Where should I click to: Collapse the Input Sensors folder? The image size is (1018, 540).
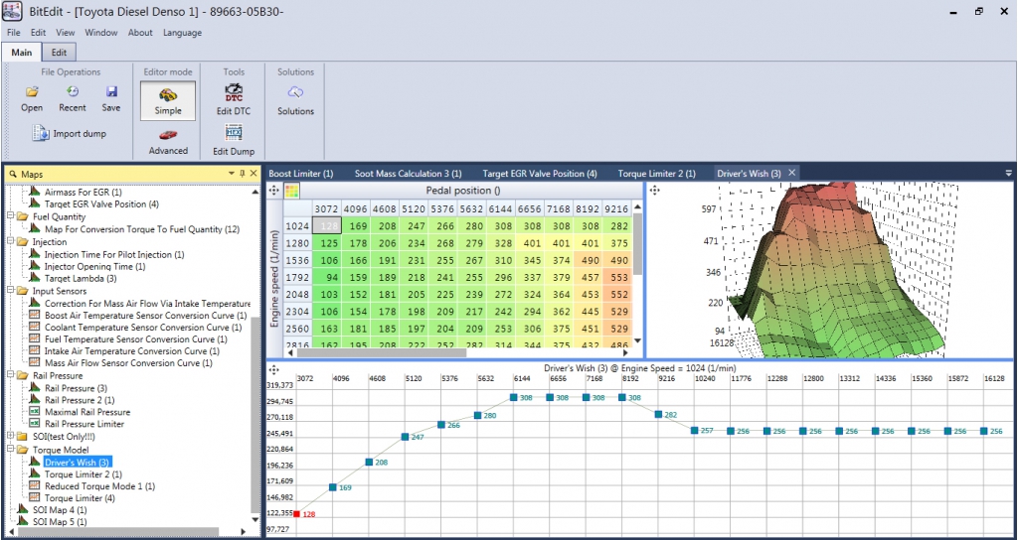(x=11, y=291)
